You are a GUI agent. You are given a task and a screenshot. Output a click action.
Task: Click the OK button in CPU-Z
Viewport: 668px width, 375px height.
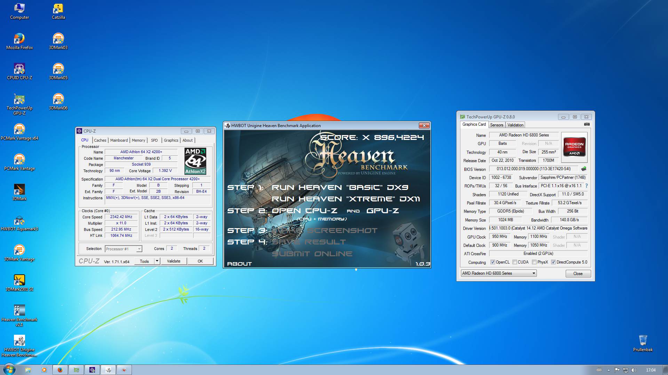pos(200,261)
